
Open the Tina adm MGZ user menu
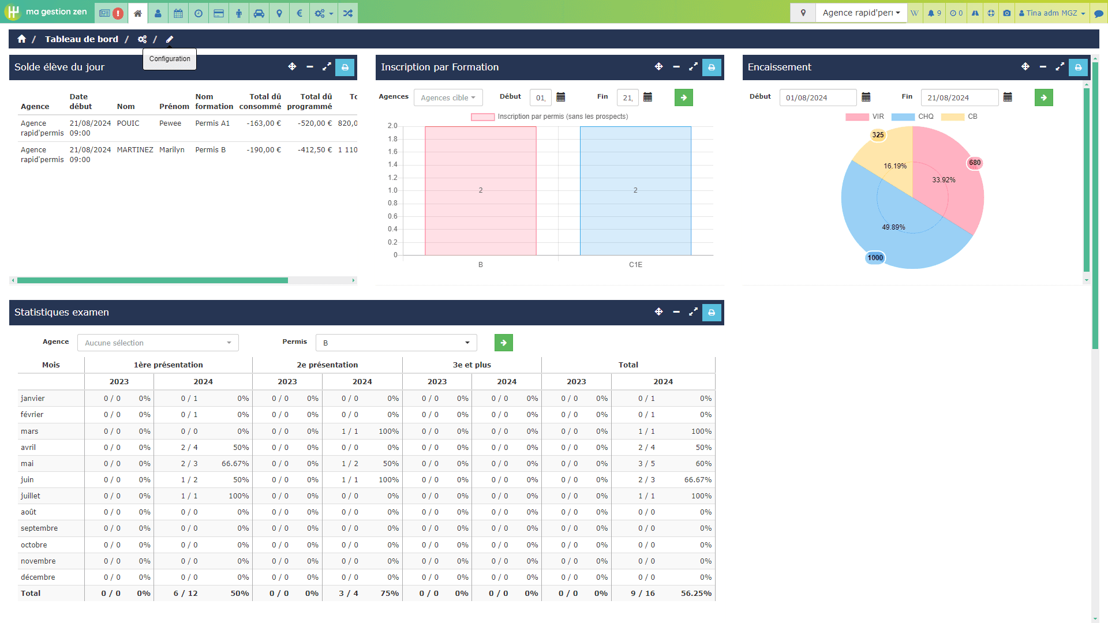point(1051,13)
